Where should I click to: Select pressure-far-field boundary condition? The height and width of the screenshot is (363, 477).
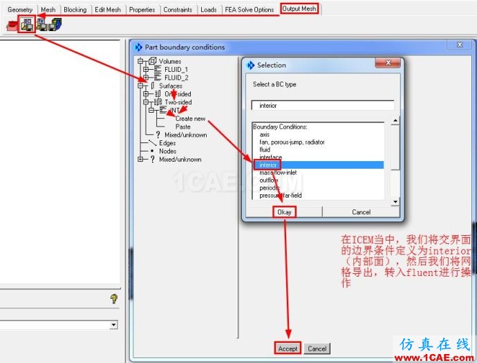[281, 196]
